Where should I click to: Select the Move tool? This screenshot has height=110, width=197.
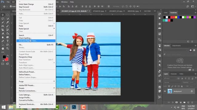click(3, 15)
